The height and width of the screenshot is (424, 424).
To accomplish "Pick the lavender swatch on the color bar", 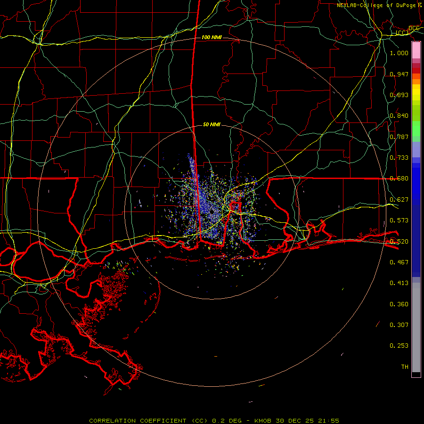I will click(416, 149).
